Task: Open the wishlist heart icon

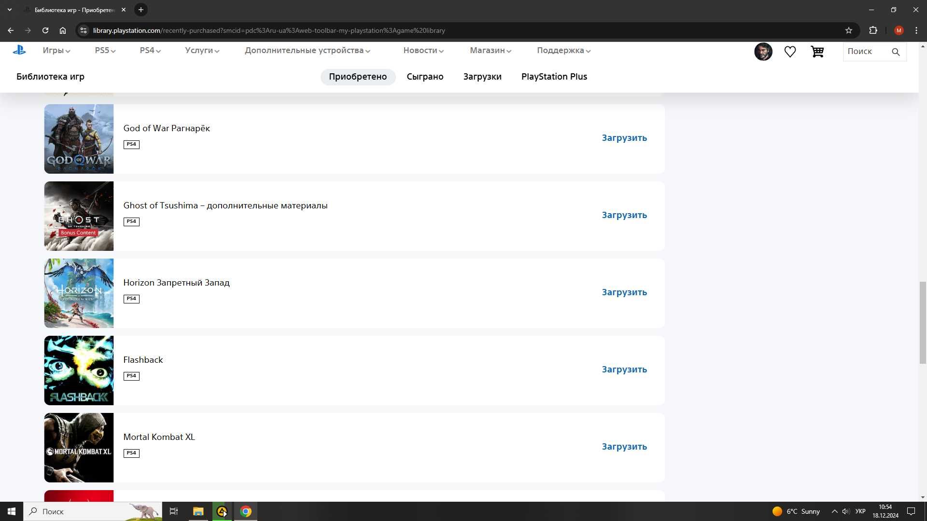Action: tap(790, 52)
